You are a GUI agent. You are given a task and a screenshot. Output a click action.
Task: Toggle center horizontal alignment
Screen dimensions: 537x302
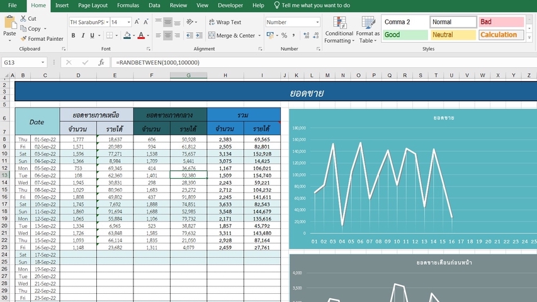tap(168, 35)
